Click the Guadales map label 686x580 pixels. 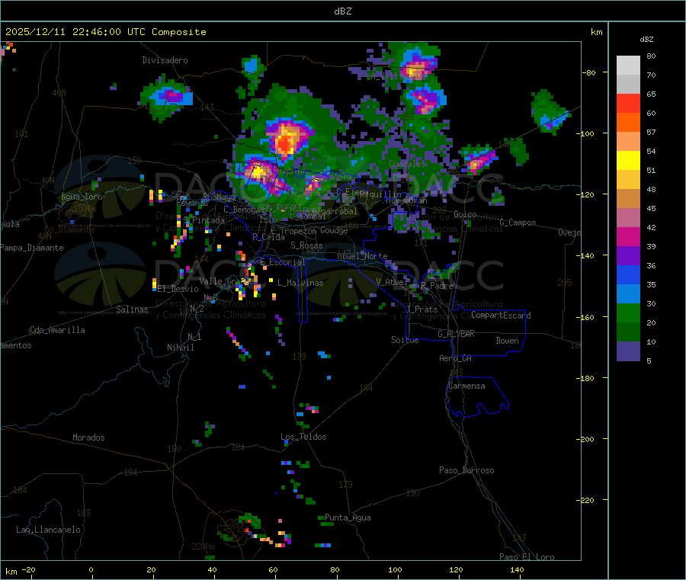point(407,164)
